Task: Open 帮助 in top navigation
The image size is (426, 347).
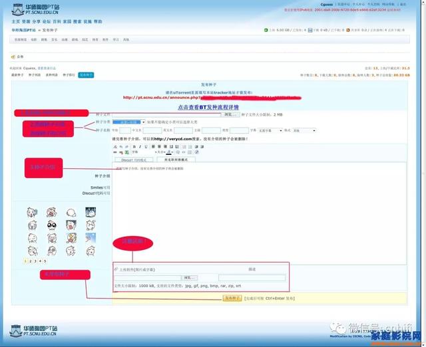Action: click(x=98, y=21)
